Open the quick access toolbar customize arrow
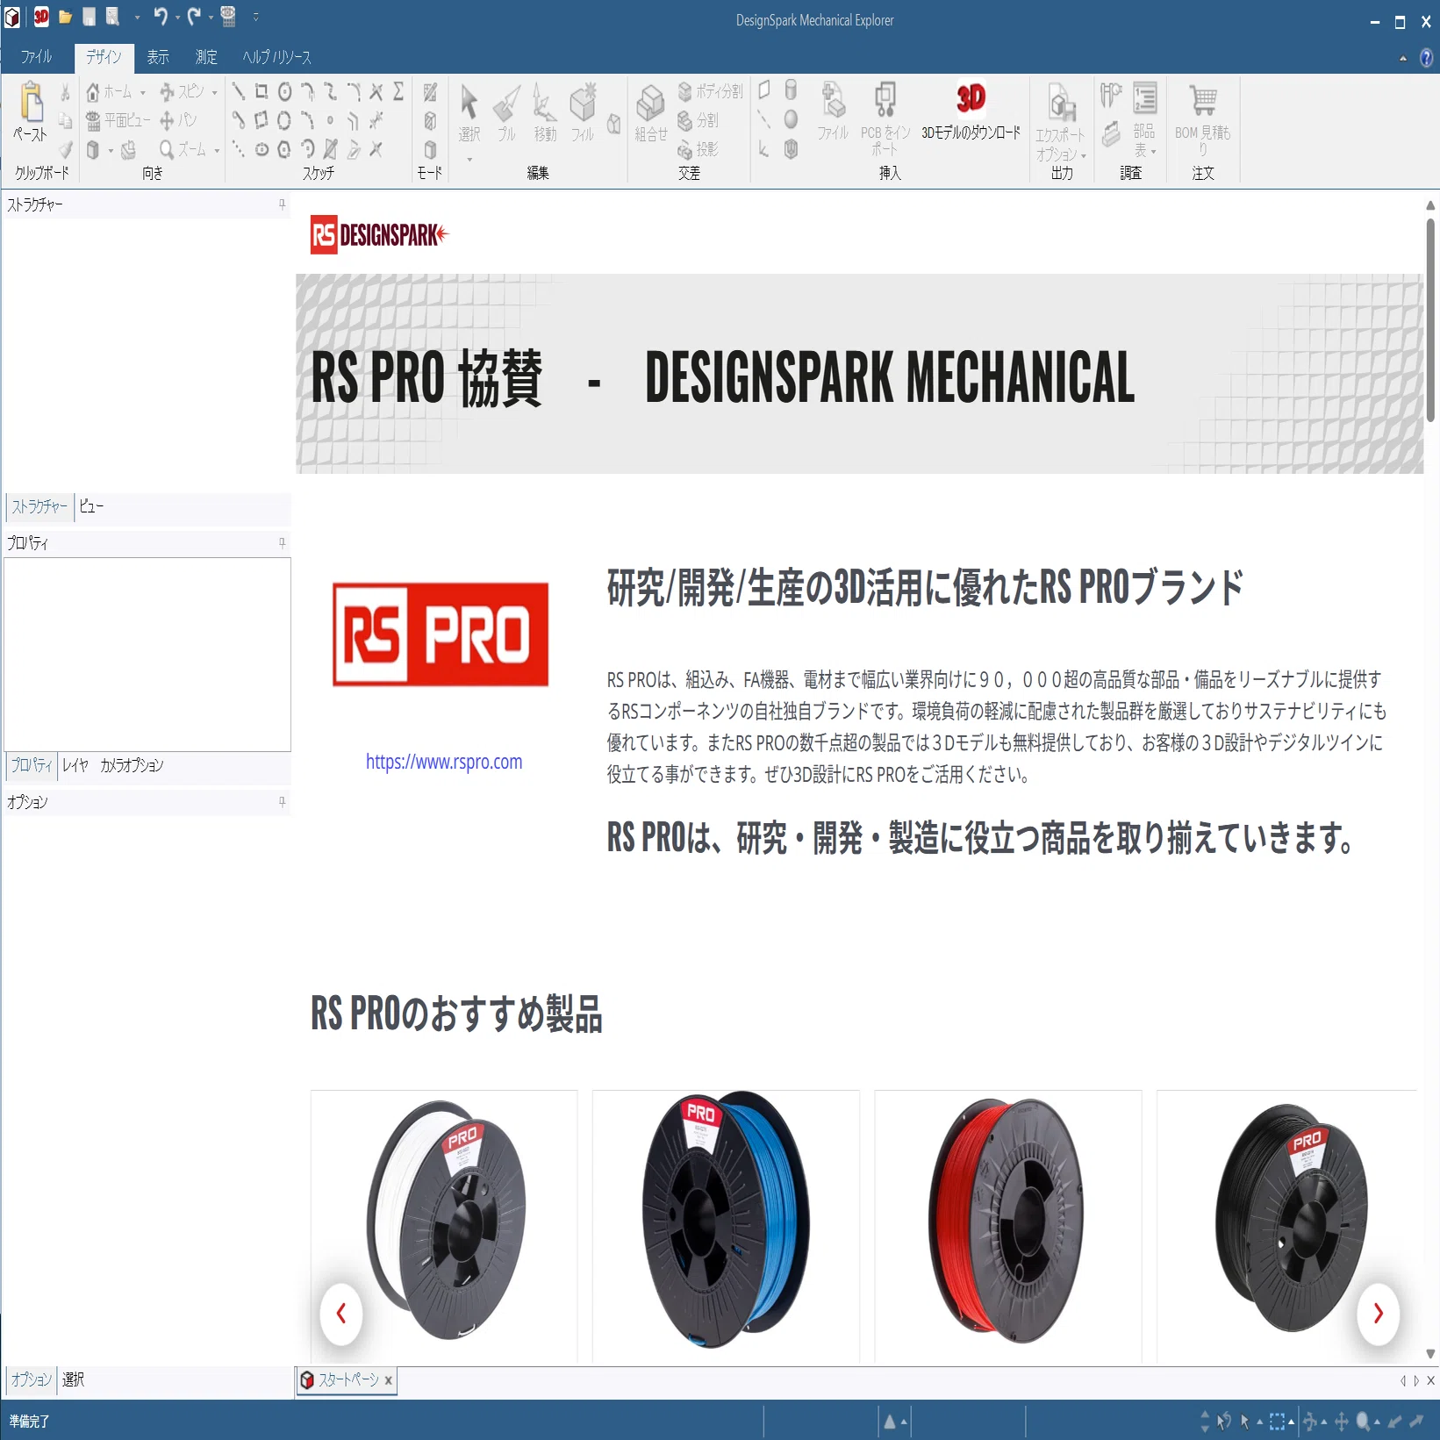The image size is (1440, 1440). coord(255,17)
